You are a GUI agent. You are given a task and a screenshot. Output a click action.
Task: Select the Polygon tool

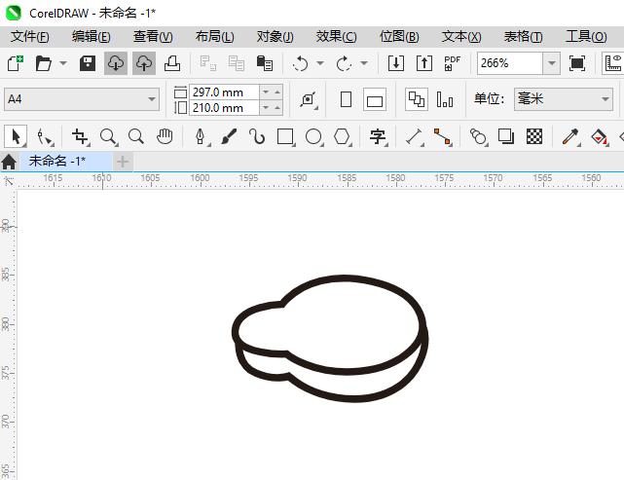click(x=343, y=137)
